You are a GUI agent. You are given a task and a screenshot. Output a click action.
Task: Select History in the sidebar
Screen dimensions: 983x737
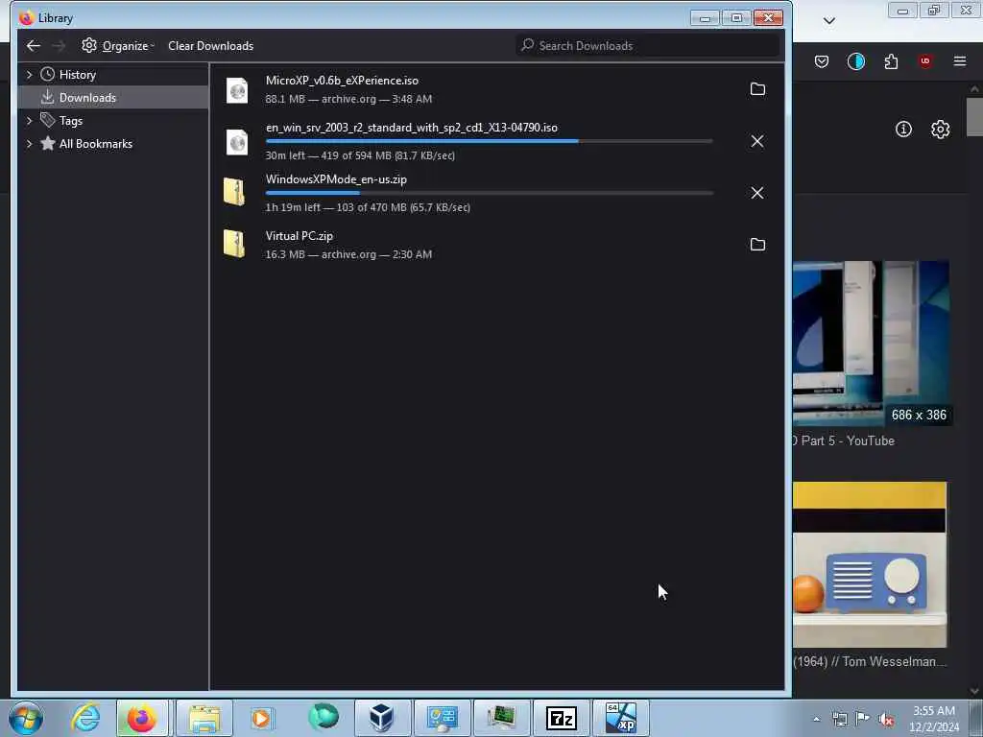coord(77,75)
